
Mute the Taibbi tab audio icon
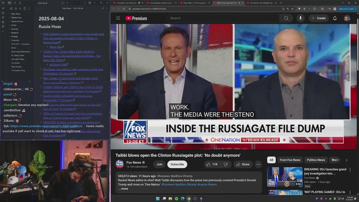[x=239, y=3]
